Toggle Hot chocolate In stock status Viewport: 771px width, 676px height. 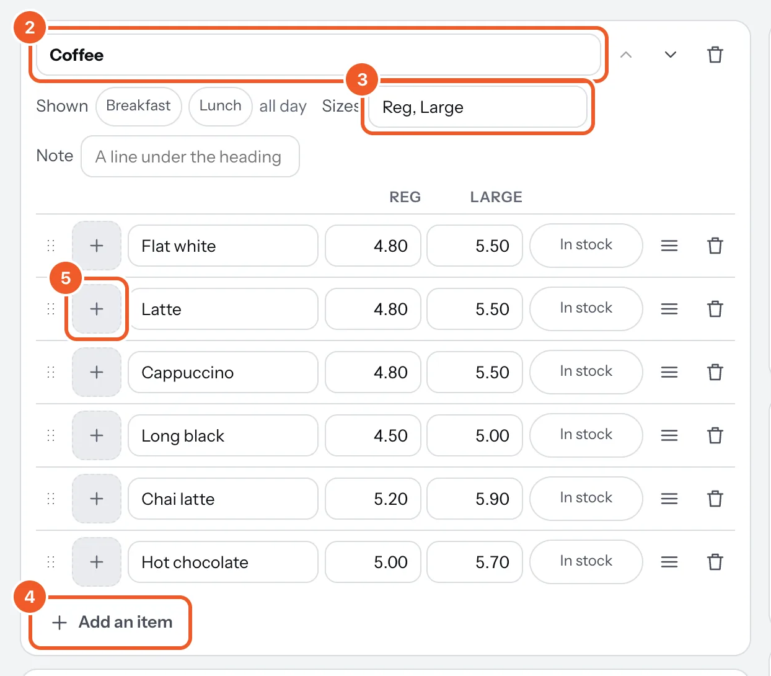(x=586, y=562)
